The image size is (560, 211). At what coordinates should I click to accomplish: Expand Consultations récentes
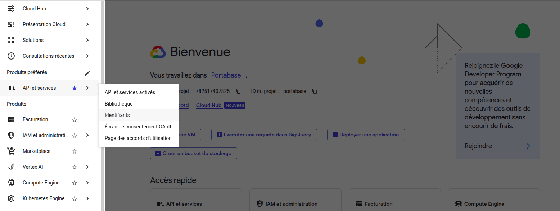tap(87, 56)
